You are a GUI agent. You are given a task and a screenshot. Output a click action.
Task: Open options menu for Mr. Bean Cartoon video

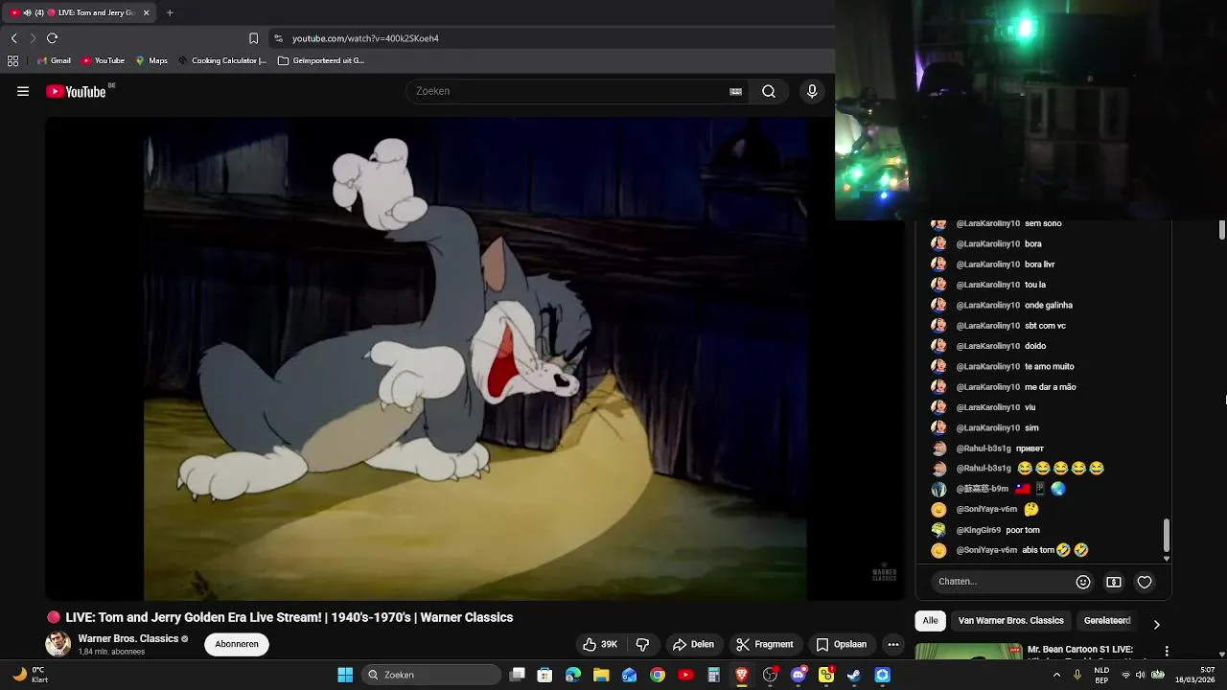1167,651
